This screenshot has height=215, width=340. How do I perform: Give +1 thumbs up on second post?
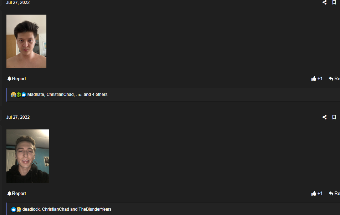point(317,194)
